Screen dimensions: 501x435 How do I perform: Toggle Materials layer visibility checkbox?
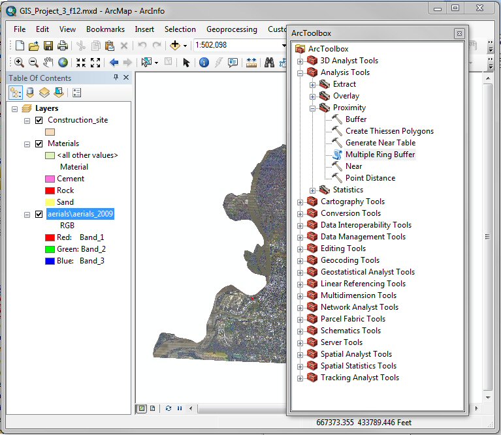[39, 144]
